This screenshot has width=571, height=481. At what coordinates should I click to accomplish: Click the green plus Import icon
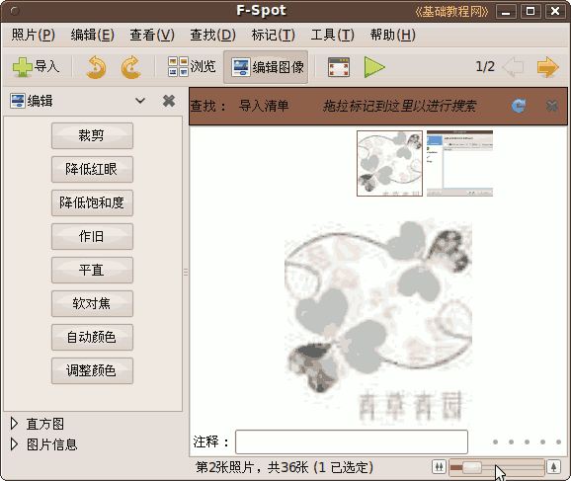coord(23,67)
